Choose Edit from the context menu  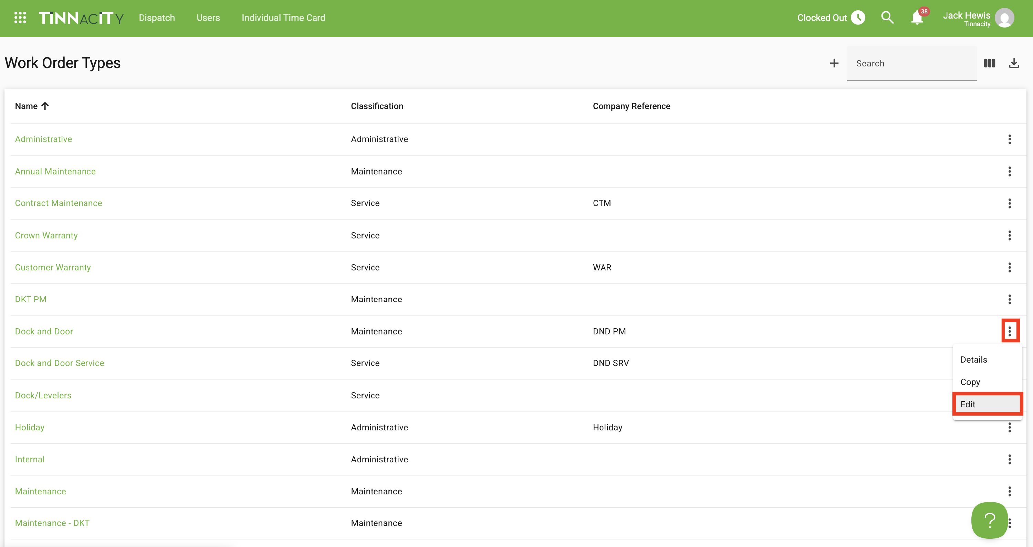(x=988, y=404)
